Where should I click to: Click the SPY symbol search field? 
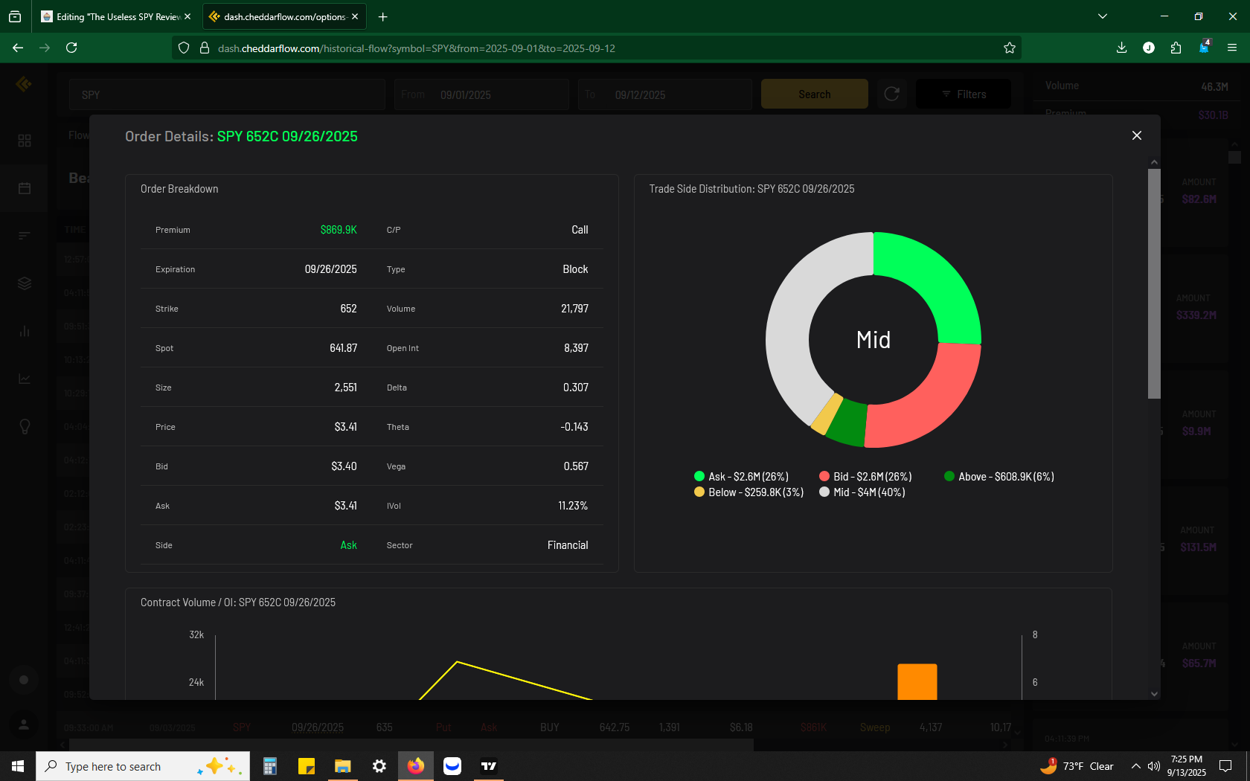[227, 94]
